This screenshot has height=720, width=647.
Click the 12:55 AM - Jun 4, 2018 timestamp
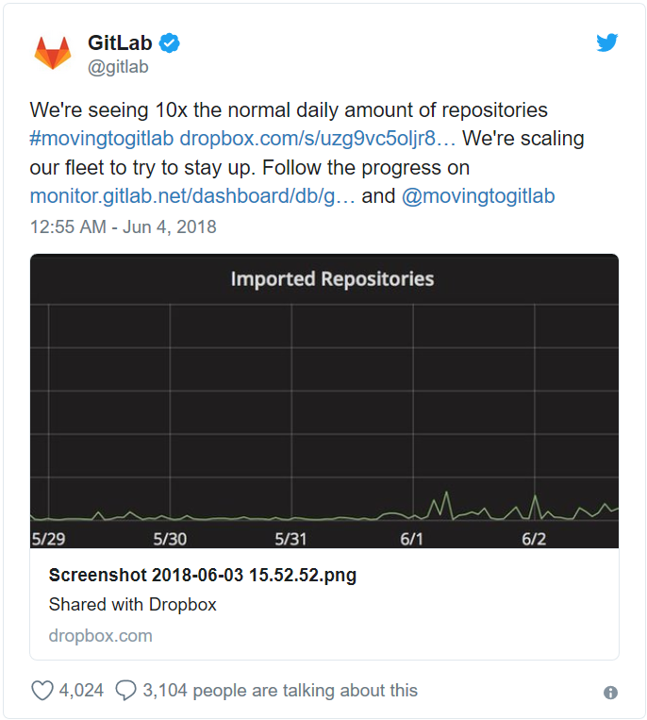[x=124, y=226]
